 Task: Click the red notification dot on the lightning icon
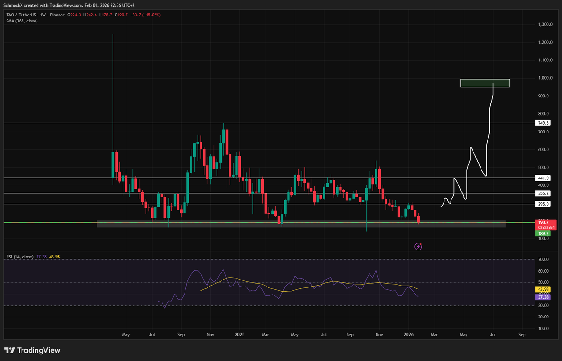[421, 243]
